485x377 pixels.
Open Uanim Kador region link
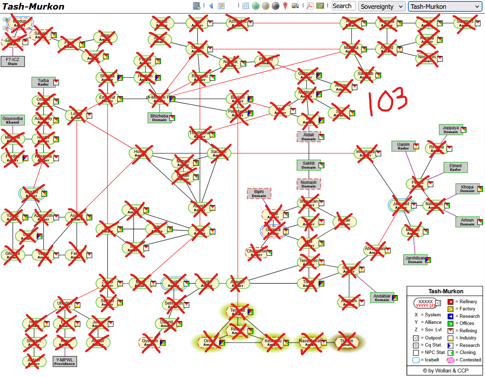tap(403, 146)
